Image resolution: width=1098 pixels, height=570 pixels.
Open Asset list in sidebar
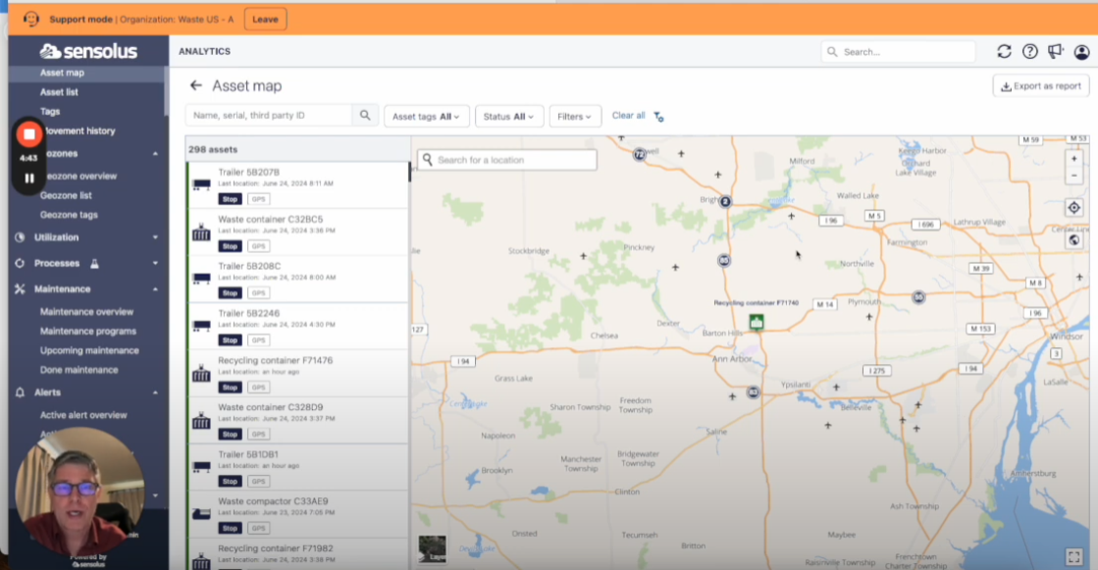coord(59,92)
